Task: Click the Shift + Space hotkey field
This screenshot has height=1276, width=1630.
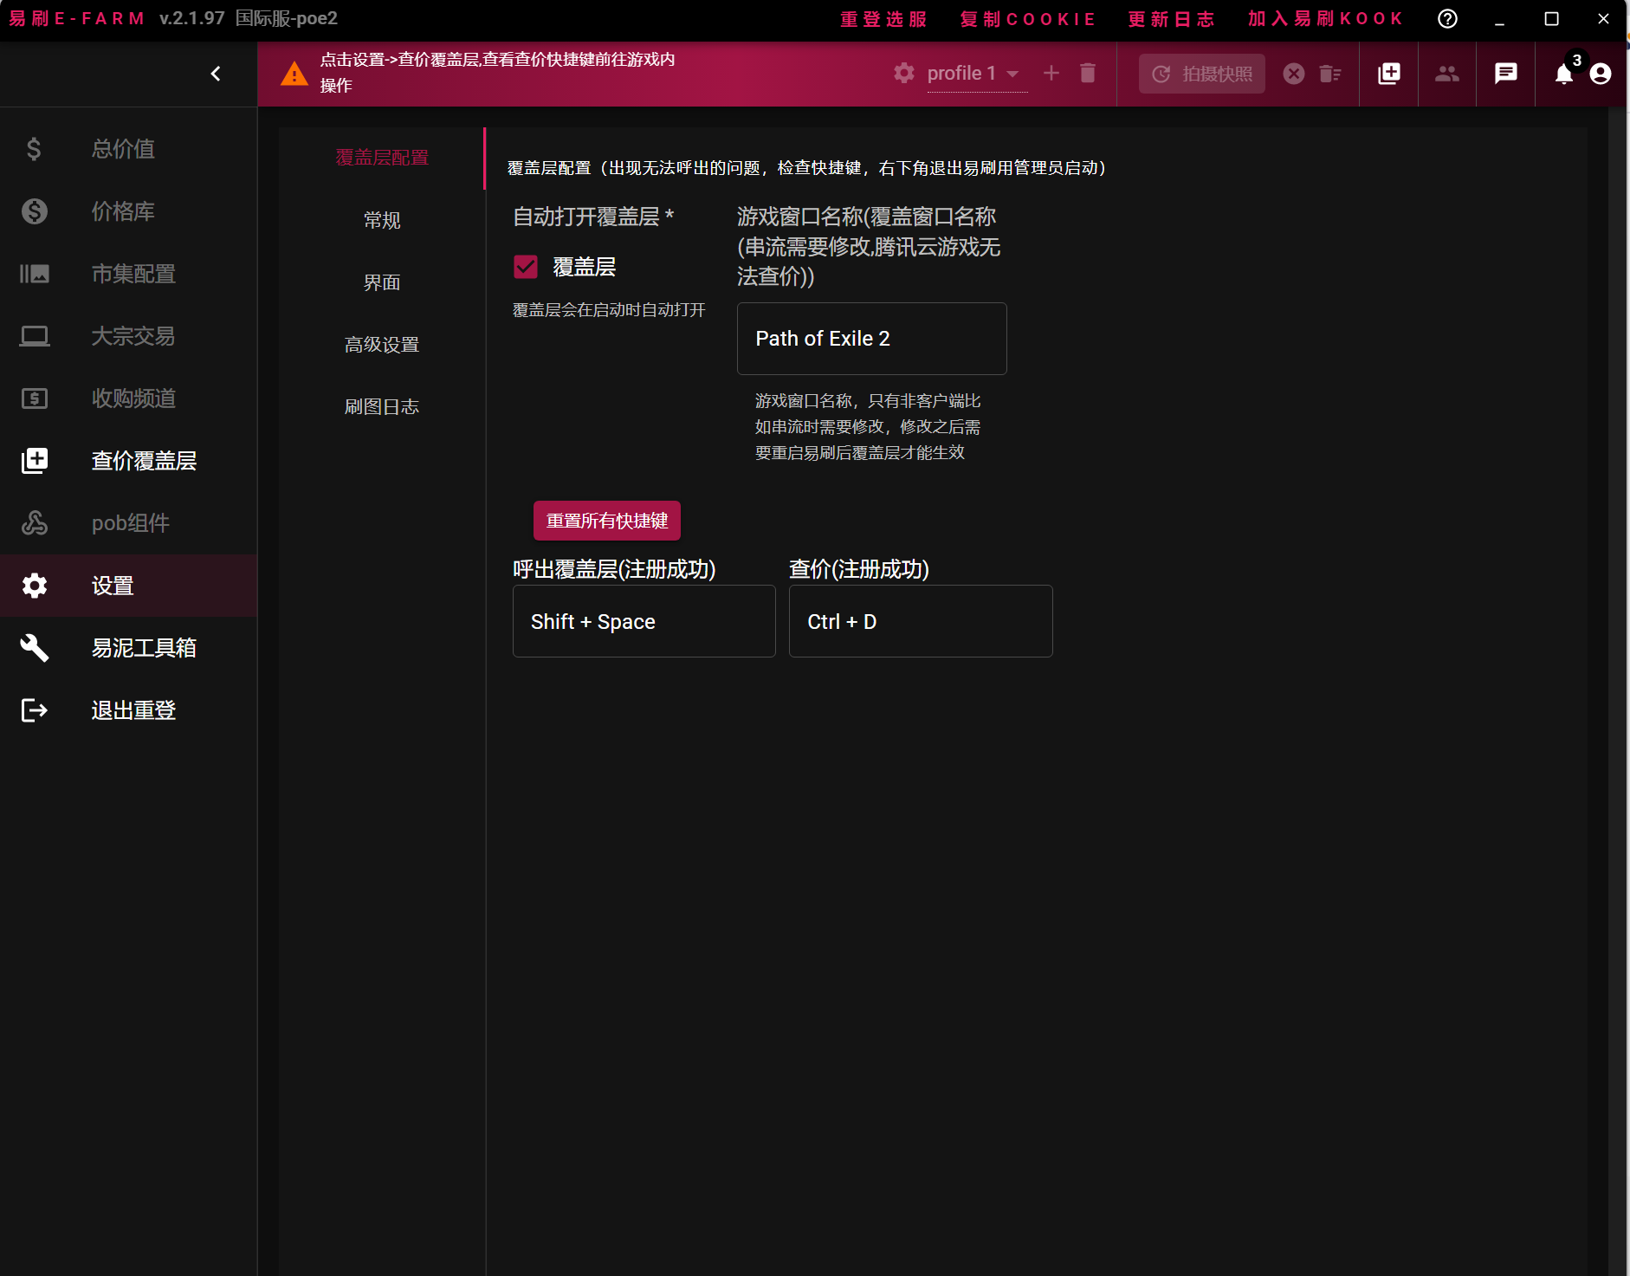Action: pos(644,621)
